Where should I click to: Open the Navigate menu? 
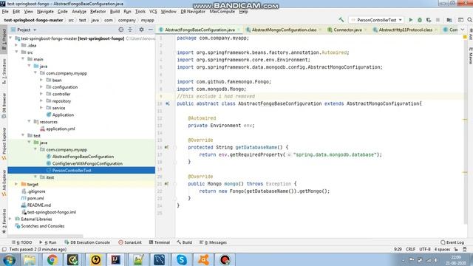coord(45,12)
